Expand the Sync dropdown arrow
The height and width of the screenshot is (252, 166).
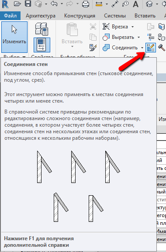[46, 4]
